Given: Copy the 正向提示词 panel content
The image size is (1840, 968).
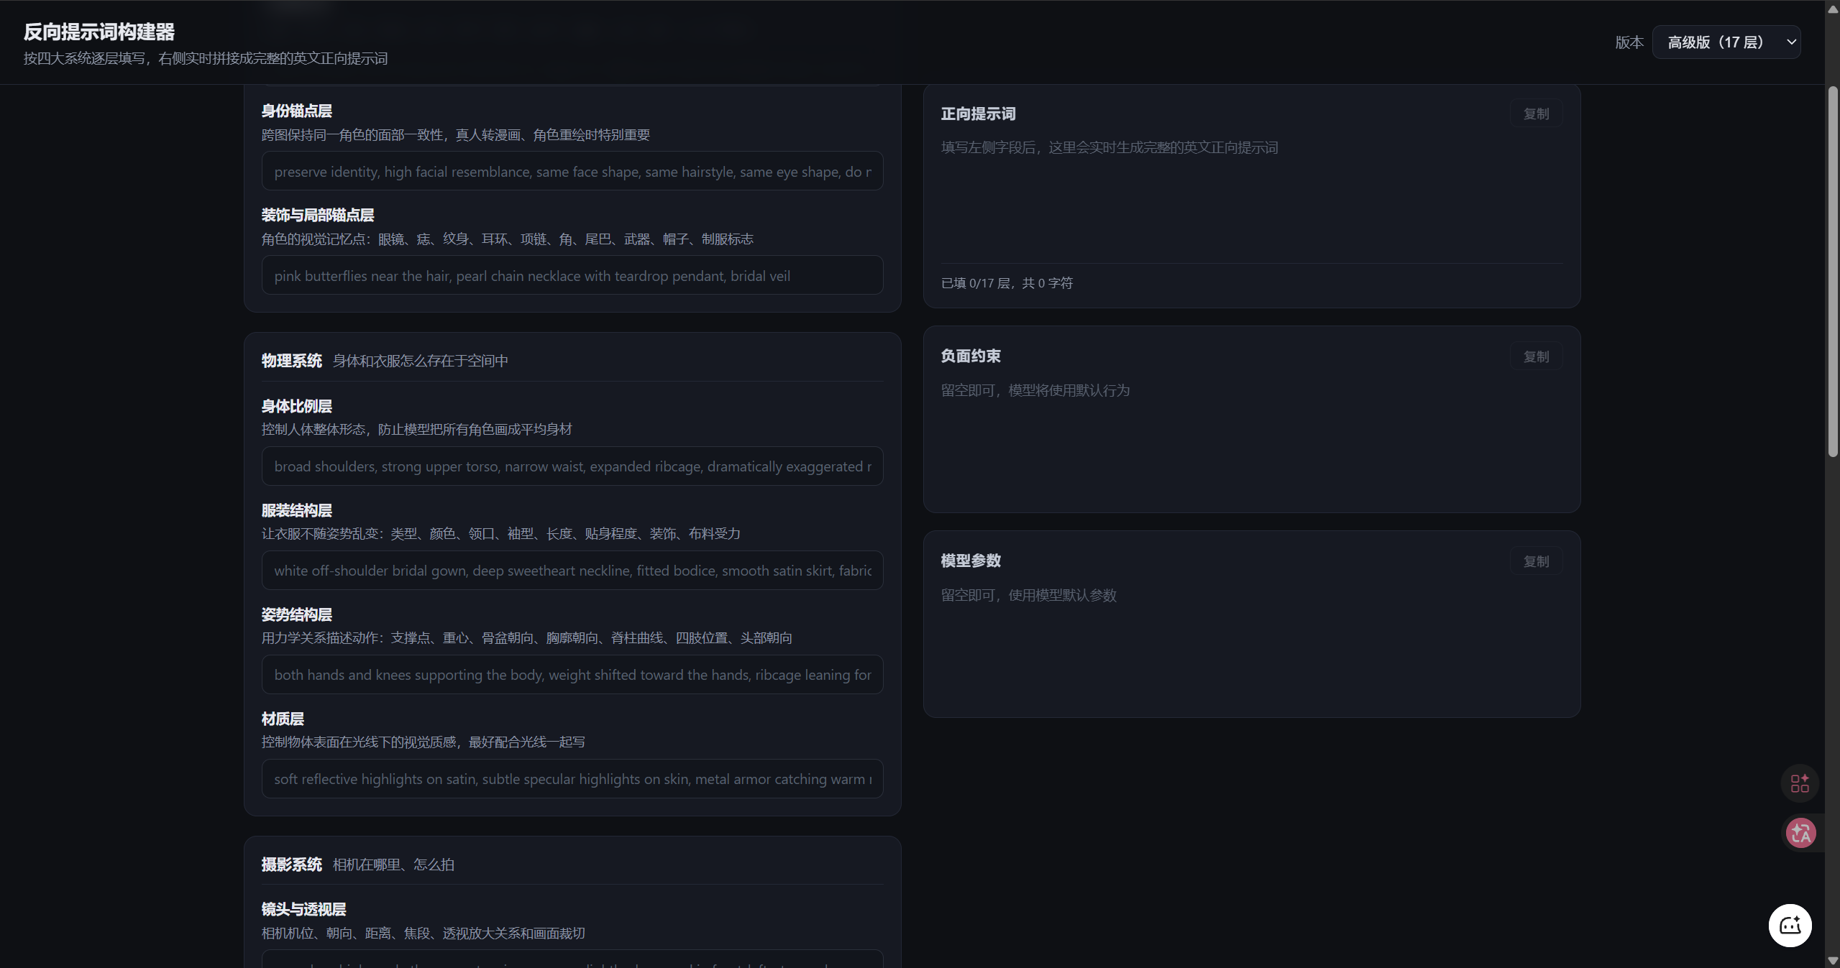Looking at the screenshot, I should click(x=1536, y=114).
